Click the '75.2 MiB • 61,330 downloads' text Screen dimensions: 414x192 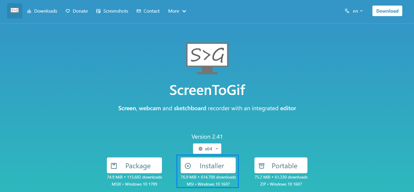pyautogui.click(x=281, y=177)
